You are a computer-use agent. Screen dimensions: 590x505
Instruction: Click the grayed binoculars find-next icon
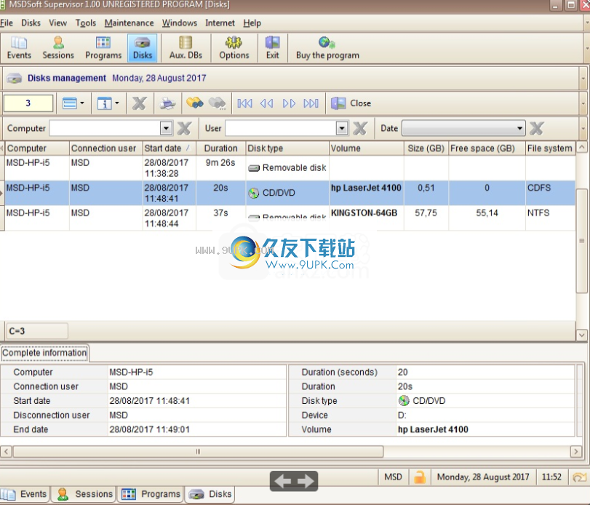[x=217, y=103]
